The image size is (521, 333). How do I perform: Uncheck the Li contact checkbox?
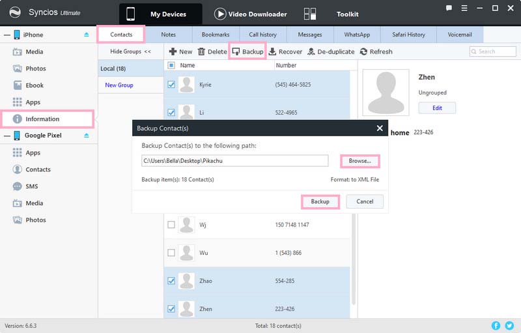171,112
